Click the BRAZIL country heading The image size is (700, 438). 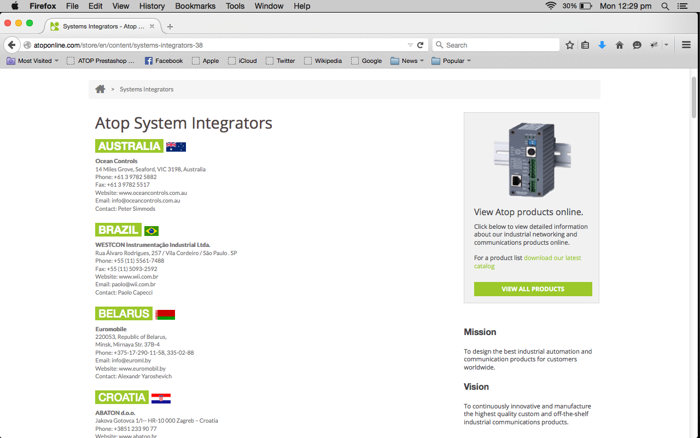[x=119, y=230]
